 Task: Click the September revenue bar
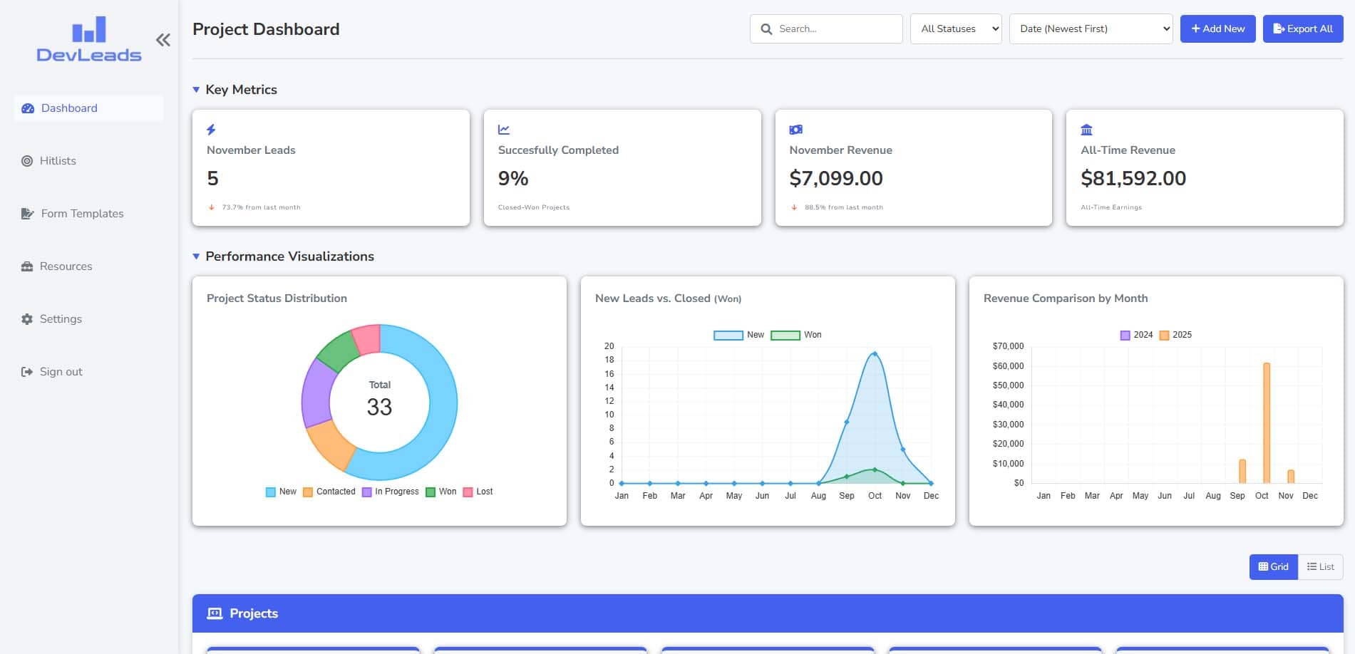tap(1242, 472)
